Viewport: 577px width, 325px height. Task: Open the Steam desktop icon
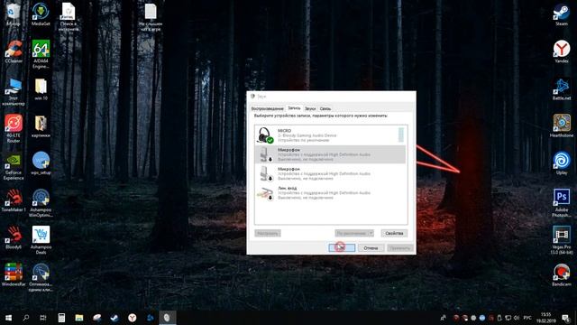[562, 14]
